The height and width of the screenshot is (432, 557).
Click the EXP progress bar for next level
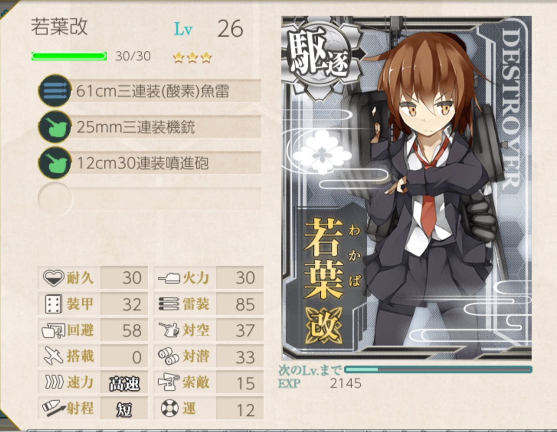coord(438,370)
